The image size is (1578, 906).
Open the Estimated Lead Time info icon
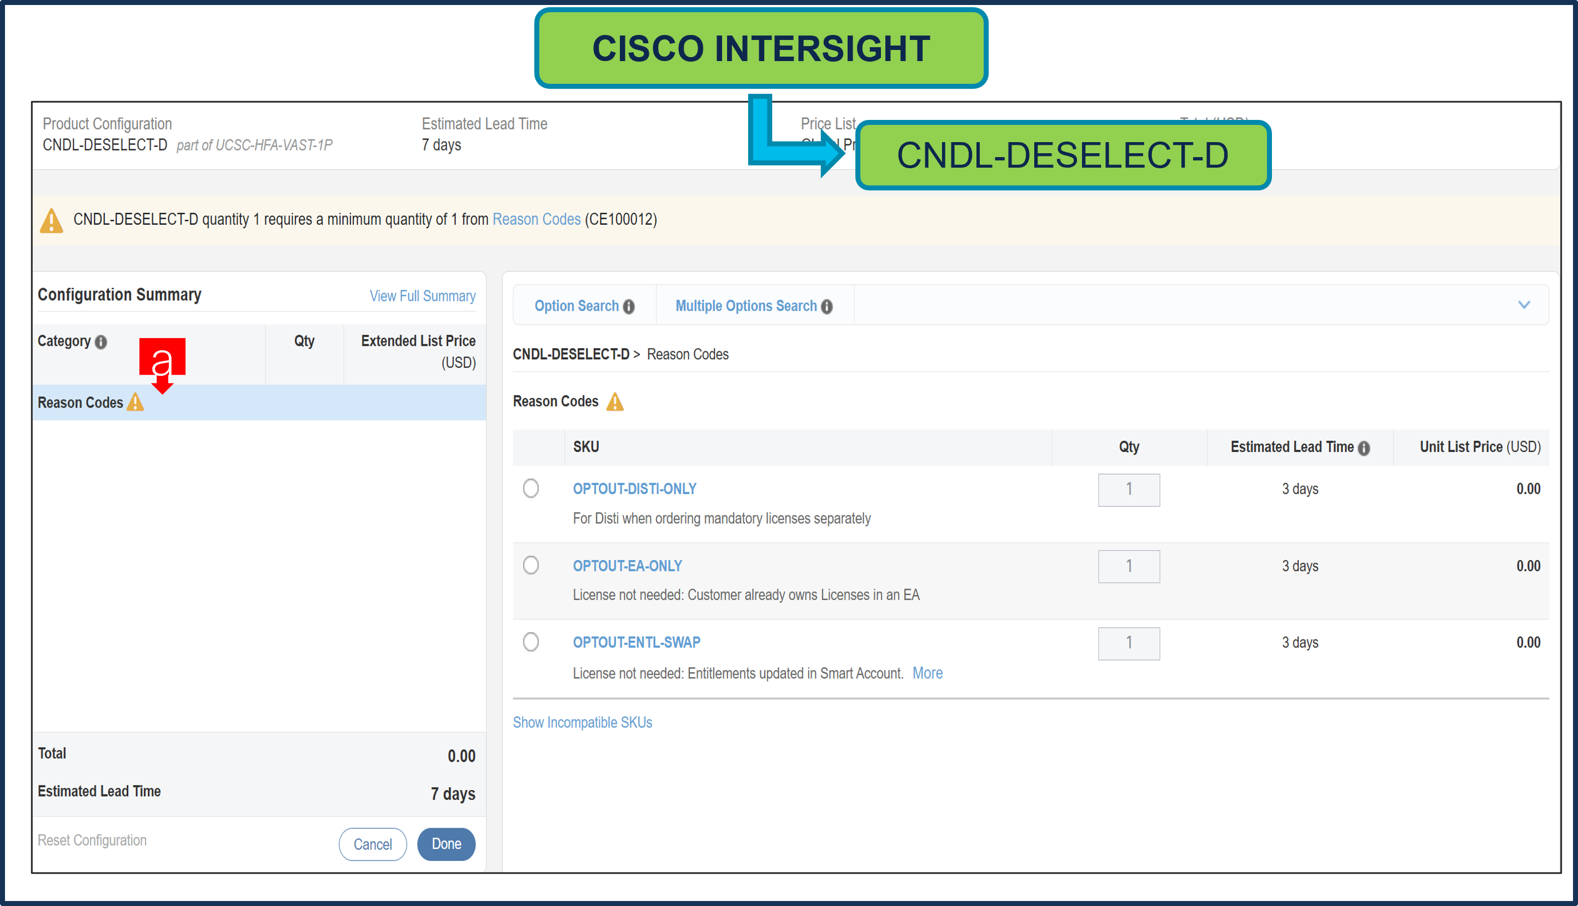[x=1364, y=447]
